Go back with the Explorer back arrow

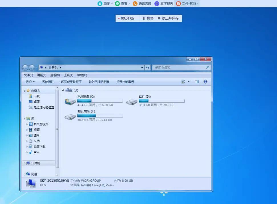click(25, 67)
